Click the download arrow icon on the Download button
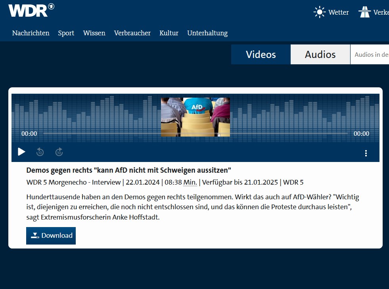 (36, 235)
